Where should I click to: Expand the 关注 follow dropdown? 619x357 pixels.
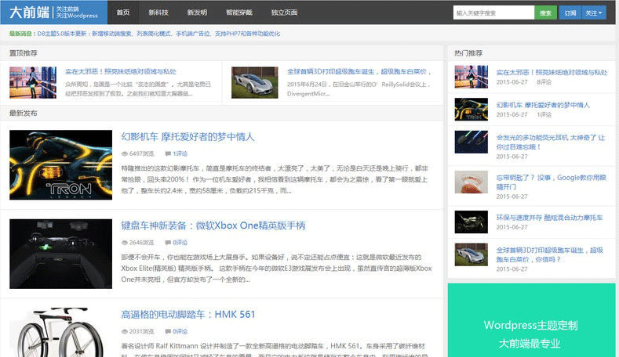tap(593, 13)
